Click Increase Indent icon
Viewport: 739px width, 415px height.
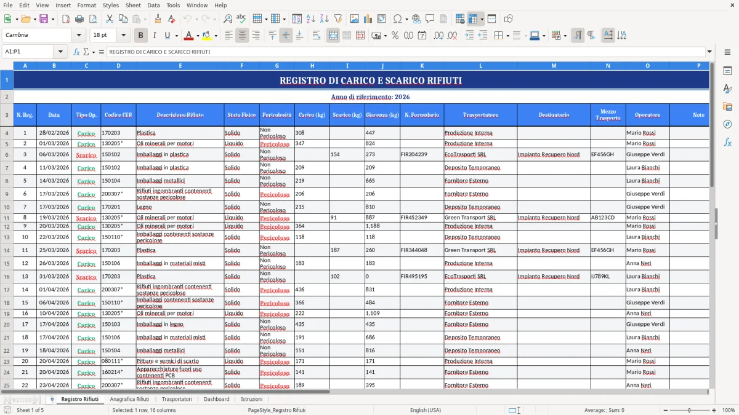click(x=469, y=36)
